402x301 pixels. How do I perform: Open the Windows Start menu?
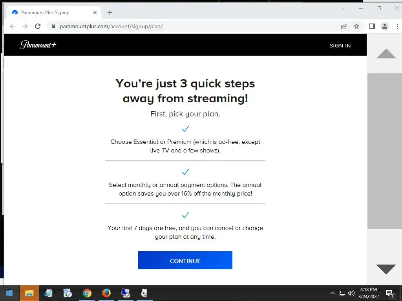tap(9, 293)
